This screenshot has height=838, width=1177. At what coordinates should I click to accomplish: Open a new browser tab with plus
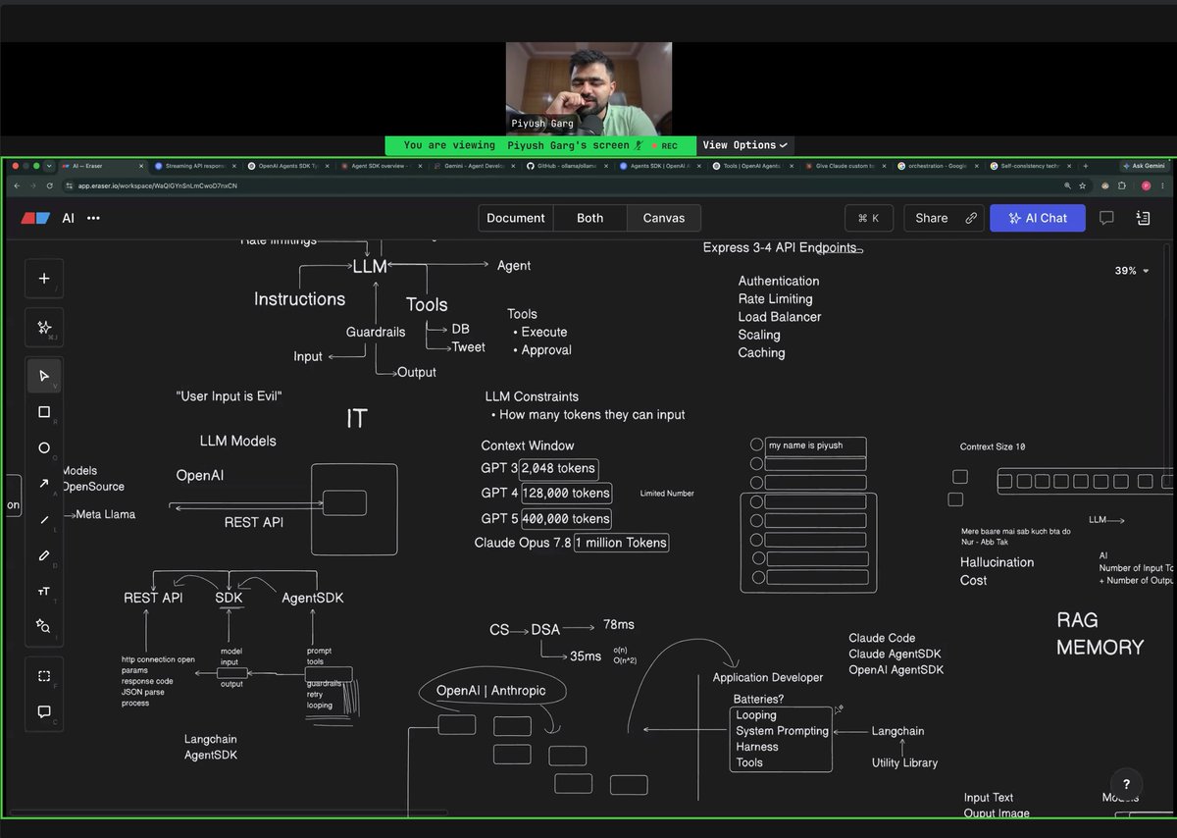(1085, 166)
